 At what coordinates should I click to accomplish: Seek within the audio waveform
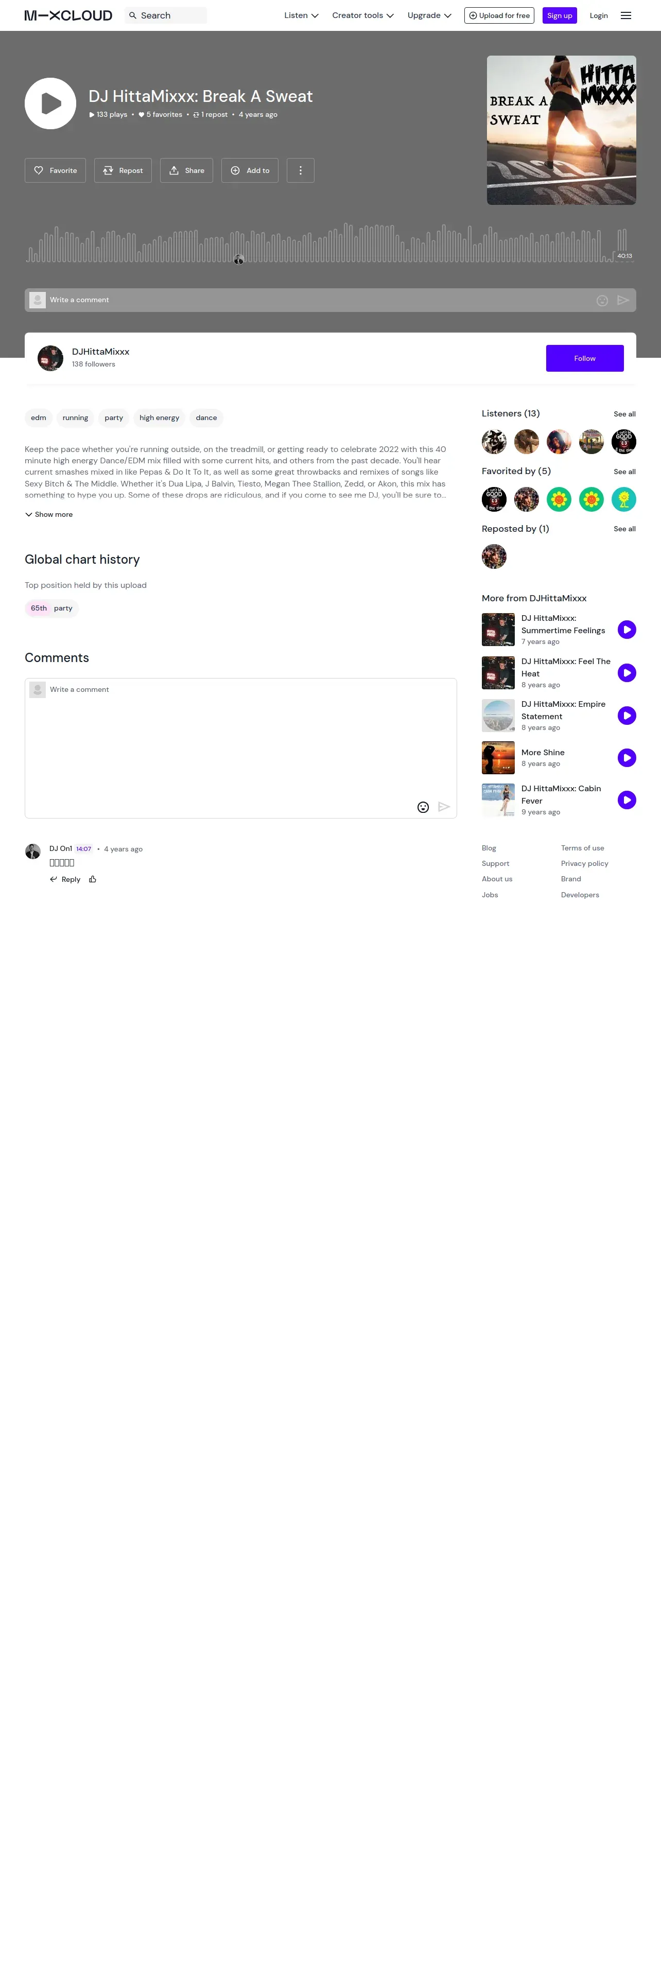pos(330,243)
